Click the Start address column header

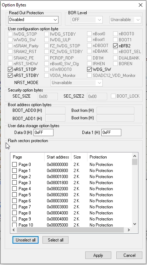point(58,157)
